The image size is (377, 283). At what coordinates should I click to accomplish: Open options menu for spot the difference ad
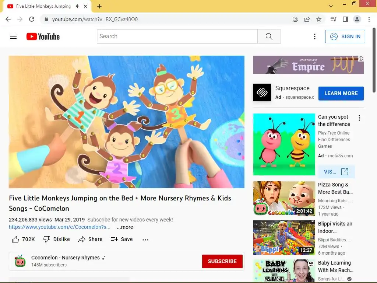[359, 118]
